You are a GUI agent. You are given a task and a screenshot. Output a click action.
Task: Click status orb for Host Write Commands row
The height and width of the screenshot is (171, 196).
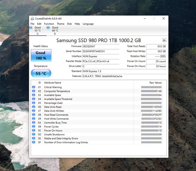click(34, 119)
